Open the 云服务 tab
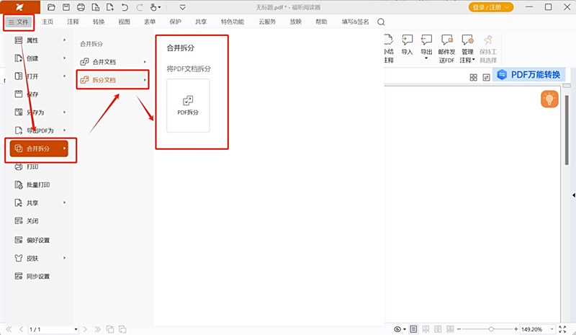The width and height of the screenshot is (576, 335). (267, 22)
